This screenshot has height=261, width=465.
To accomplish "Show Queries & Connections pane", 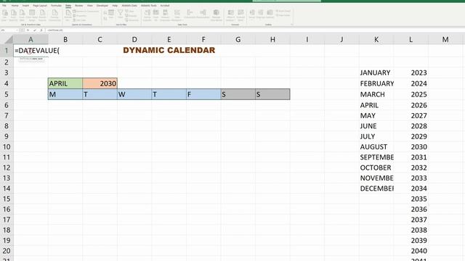I will coord(86,12).
